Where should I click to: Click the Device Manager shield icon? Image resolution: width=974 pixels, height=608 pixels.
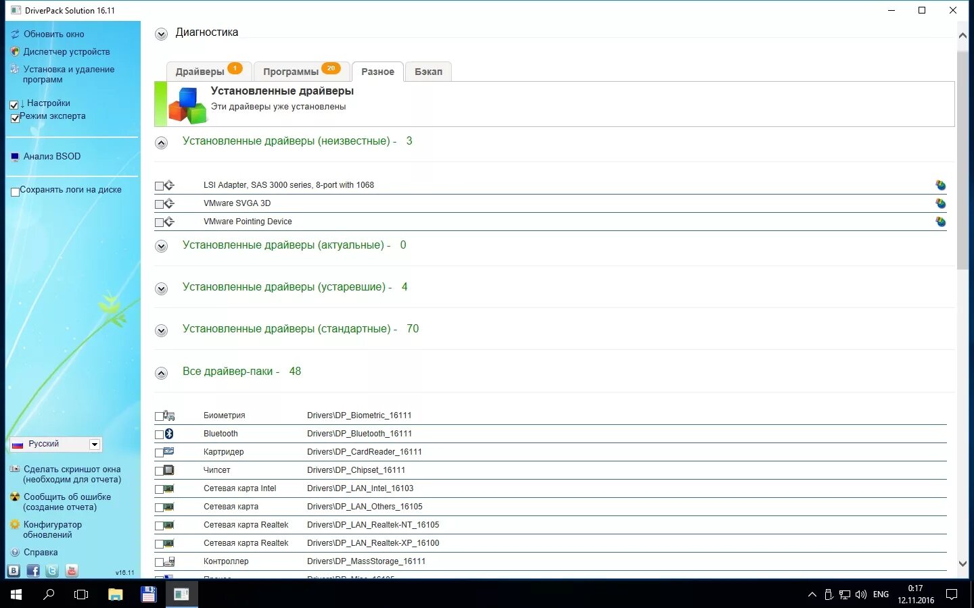click(15, 51)
